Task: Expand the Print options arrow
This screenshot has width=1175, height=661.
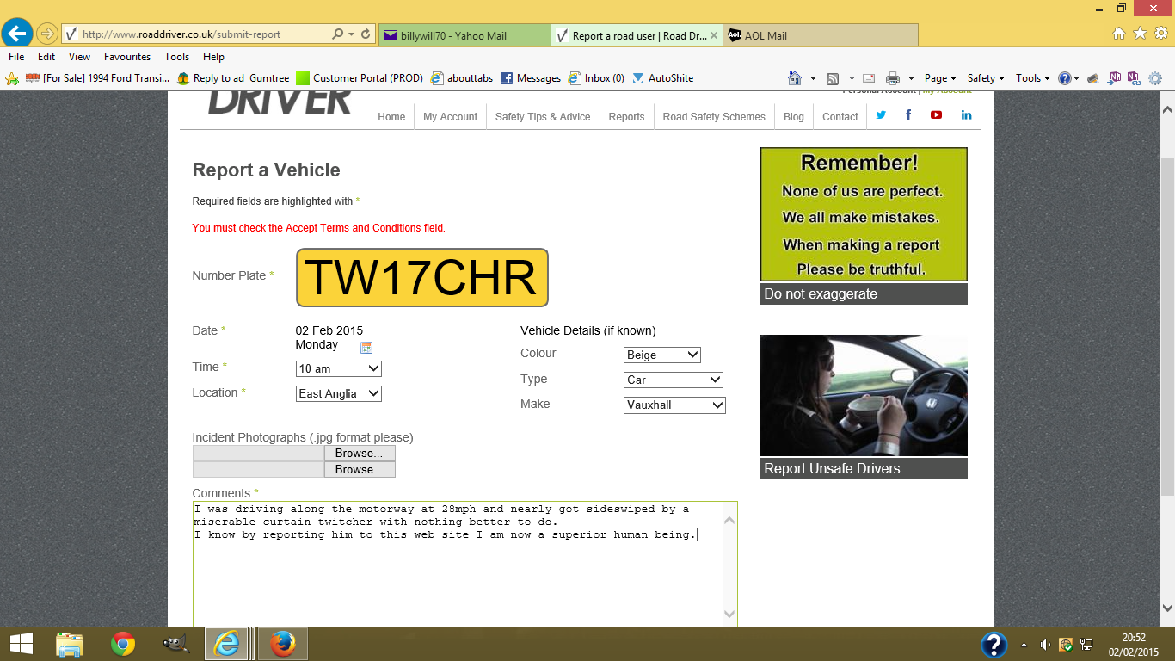Action: click(x=911, y=78)
